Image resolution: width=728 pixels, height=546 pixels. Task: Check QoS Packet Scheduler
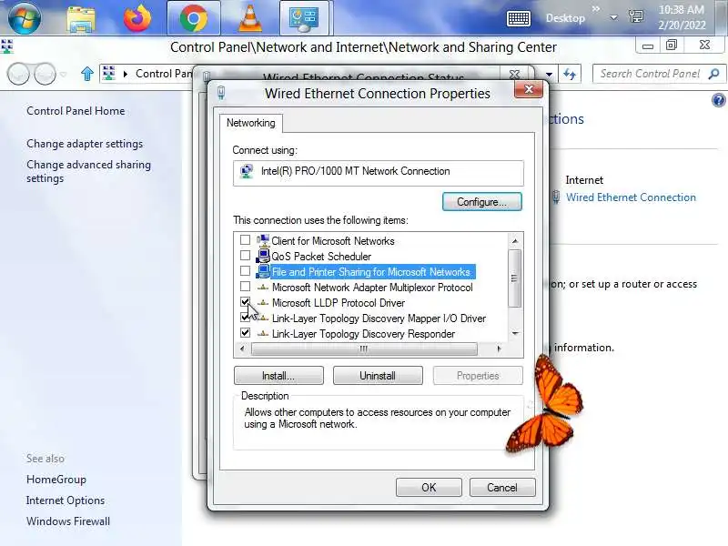[x=245, y=256]
